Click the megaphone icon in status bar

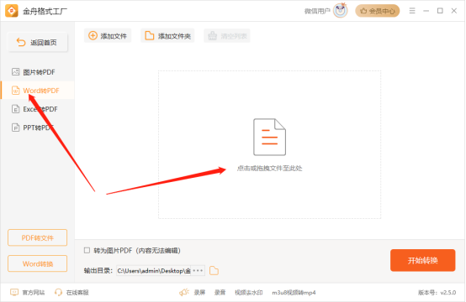184,293
